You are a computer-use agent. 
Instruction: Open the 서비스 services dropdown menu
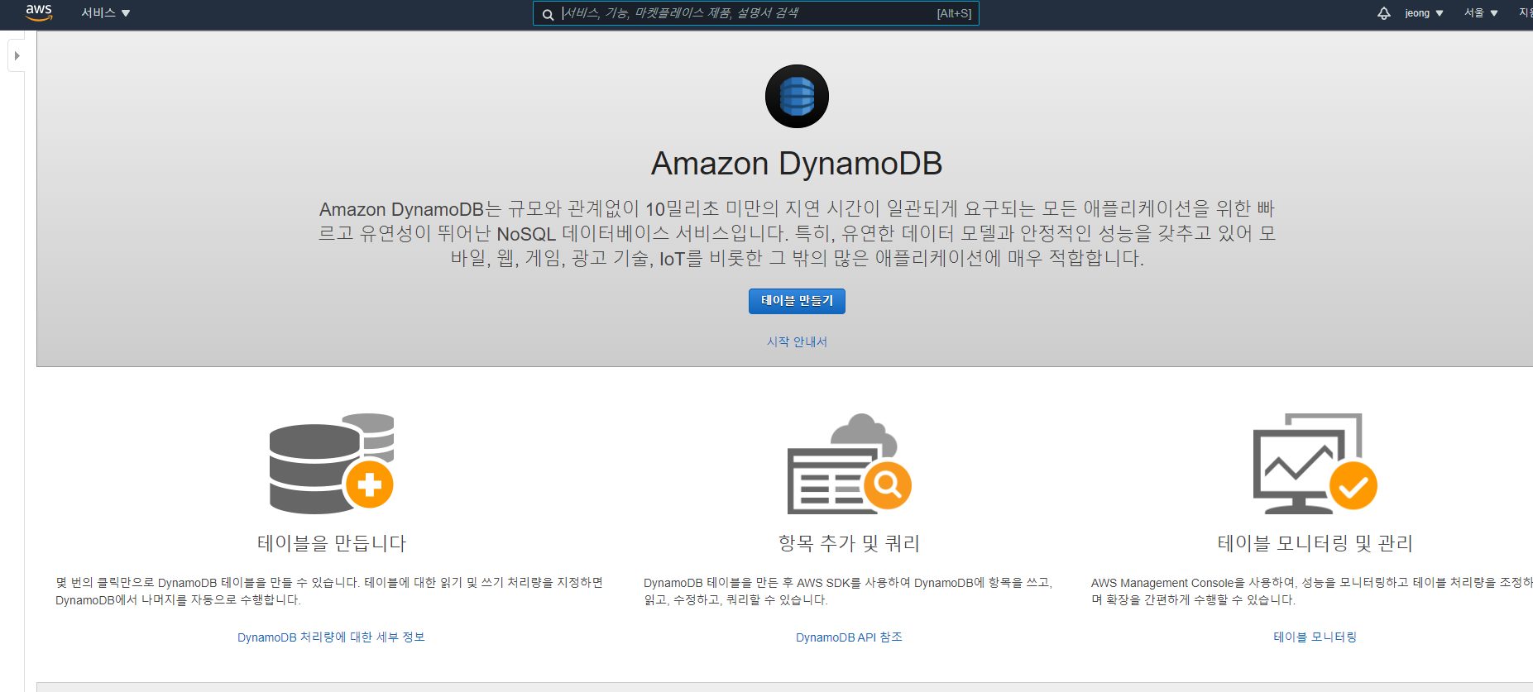click(106, 13)
